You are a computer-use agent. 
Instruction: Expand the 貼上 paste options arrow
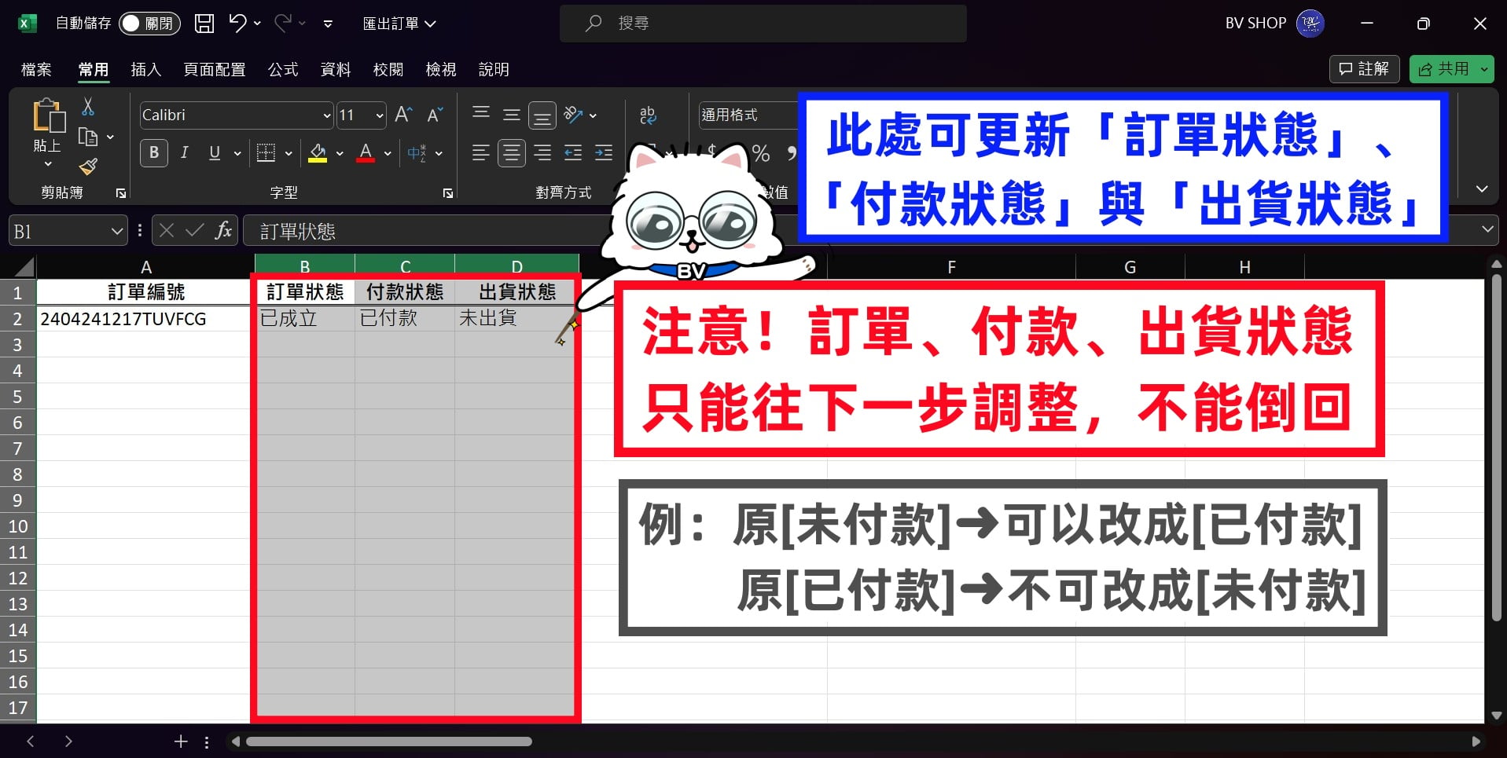48,164
